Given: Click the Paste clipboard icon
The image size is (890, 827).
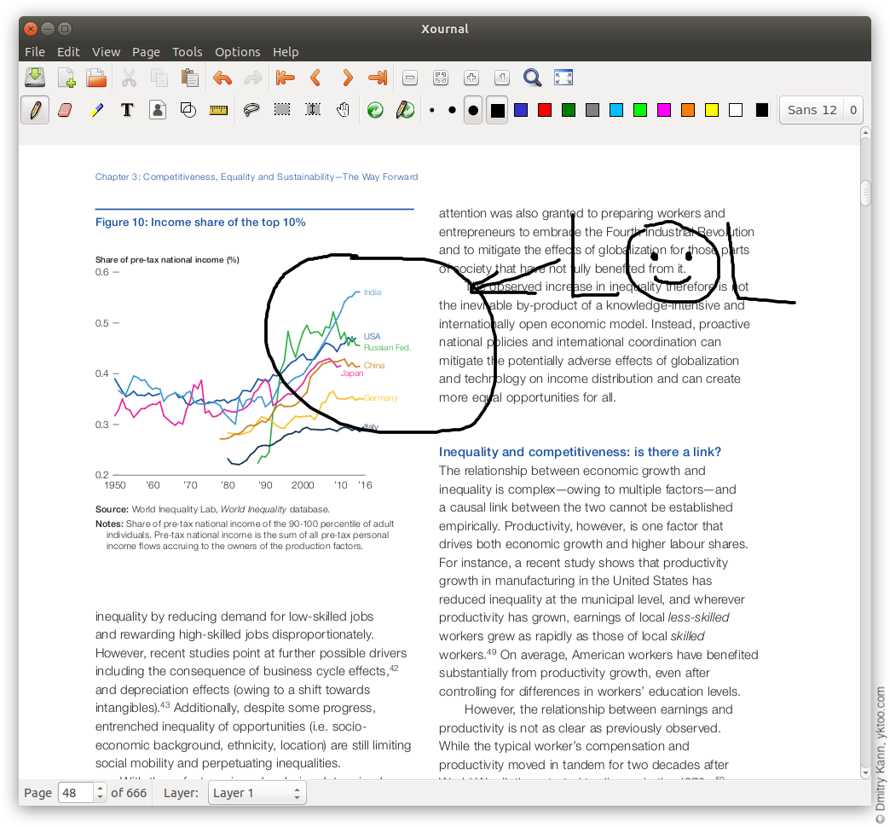Looking at the screenshot, I should 189,78.
